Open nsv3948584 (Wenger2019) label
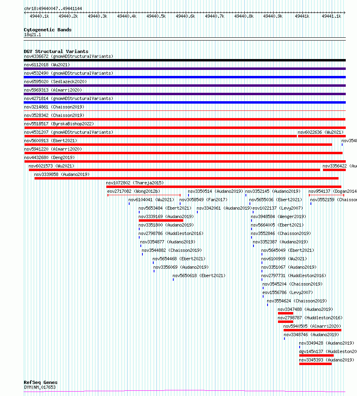The image size is (357, 396). point(278,217)
